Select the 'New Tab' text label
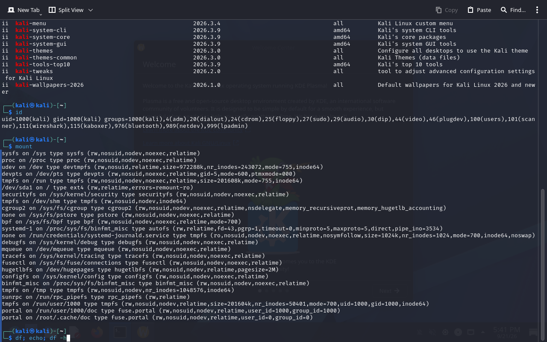The image size is (547, 342). [x=29, y=10]
